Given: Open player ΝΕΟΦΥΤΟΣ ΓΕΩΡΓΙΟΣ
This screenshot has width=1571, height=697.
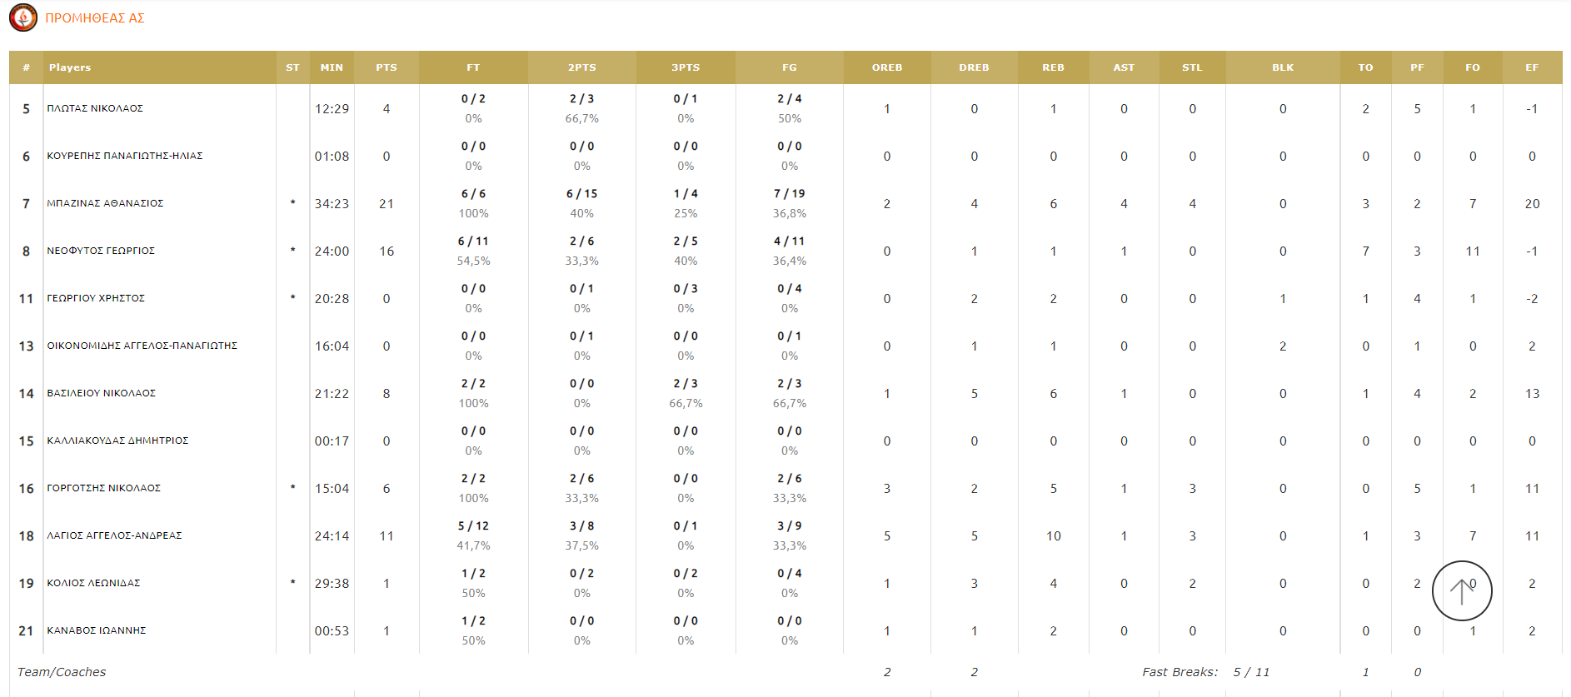Looking at the screenshot, I should tap(101, 251).
